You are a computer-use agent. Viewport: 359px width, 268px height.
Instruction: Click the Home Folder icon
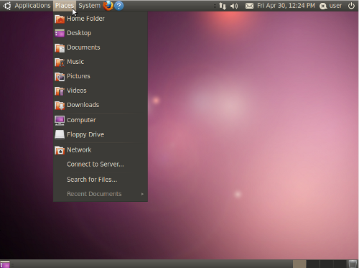coord(60,19)
